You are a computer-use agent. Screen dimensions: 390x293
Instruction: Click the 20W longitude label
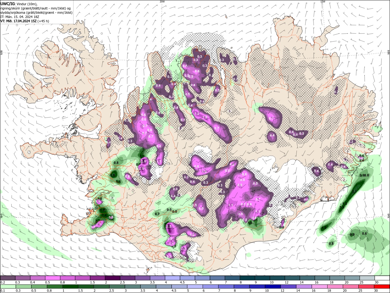(x=162, y=2)
